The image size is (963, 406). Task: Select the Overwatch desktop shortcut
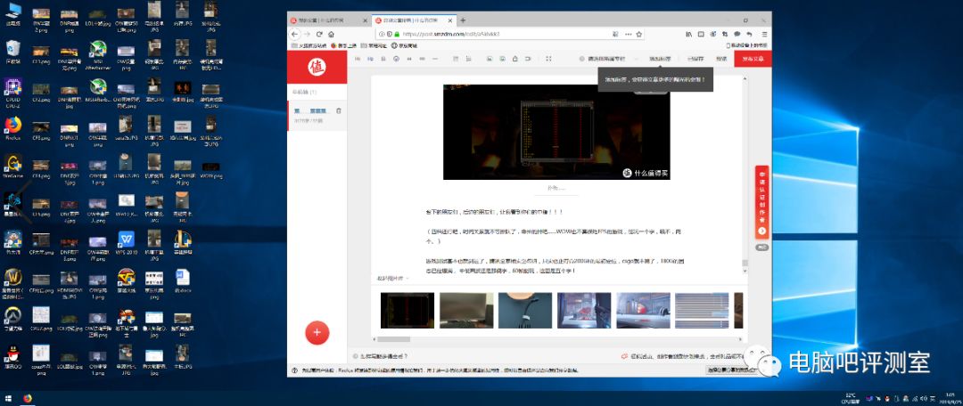tap(12, 319)
